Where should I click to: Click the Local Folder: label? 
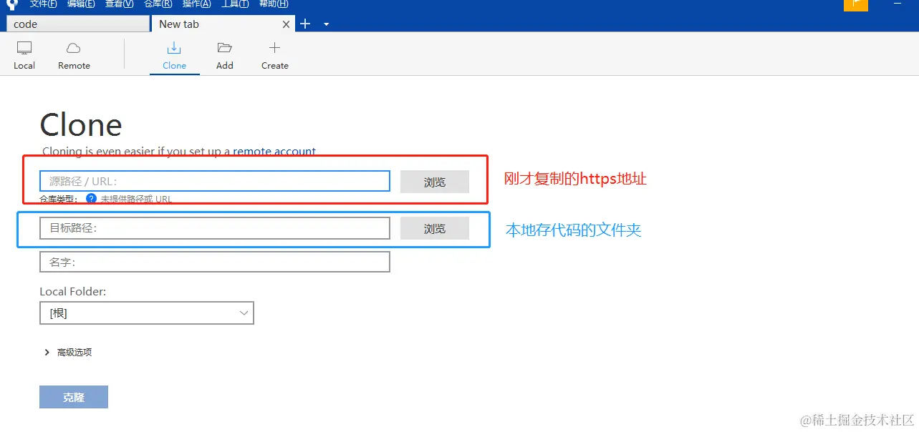tap(73, 292)
